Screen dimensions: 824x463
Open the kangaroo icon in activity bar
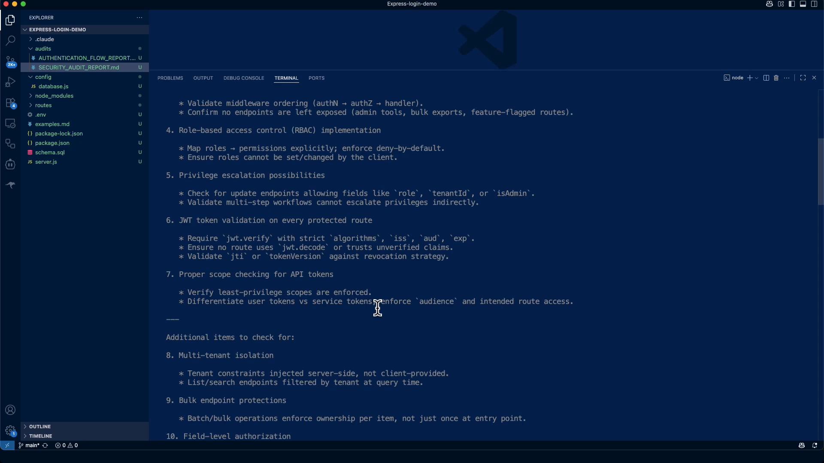(10, 185)
